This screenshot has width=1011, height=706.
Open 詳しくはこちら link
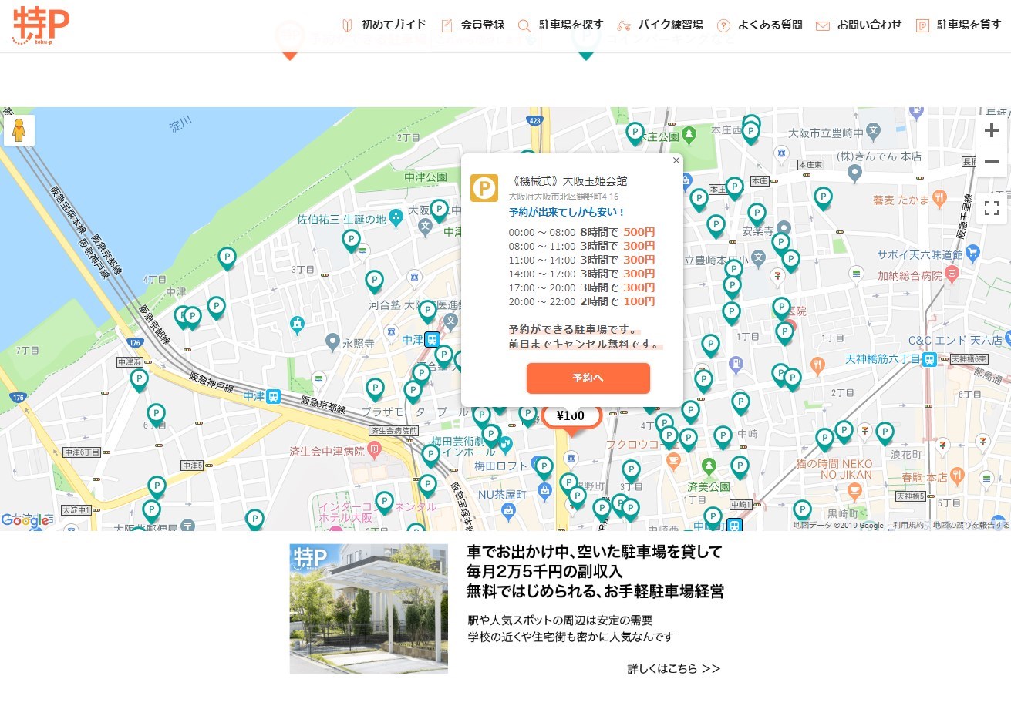[673, 668]
